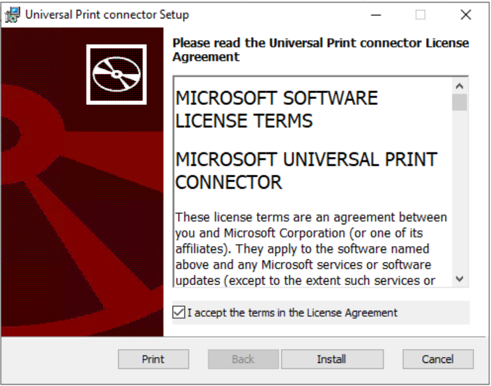Minimize the Setup window

[x=376, y=15]
